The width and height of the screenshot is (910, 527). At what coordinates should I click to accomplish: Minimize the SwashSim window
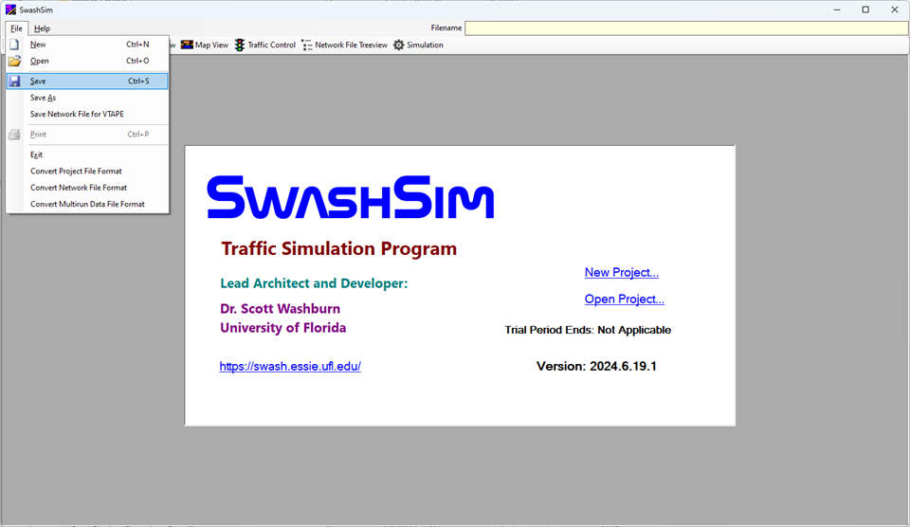837,9
